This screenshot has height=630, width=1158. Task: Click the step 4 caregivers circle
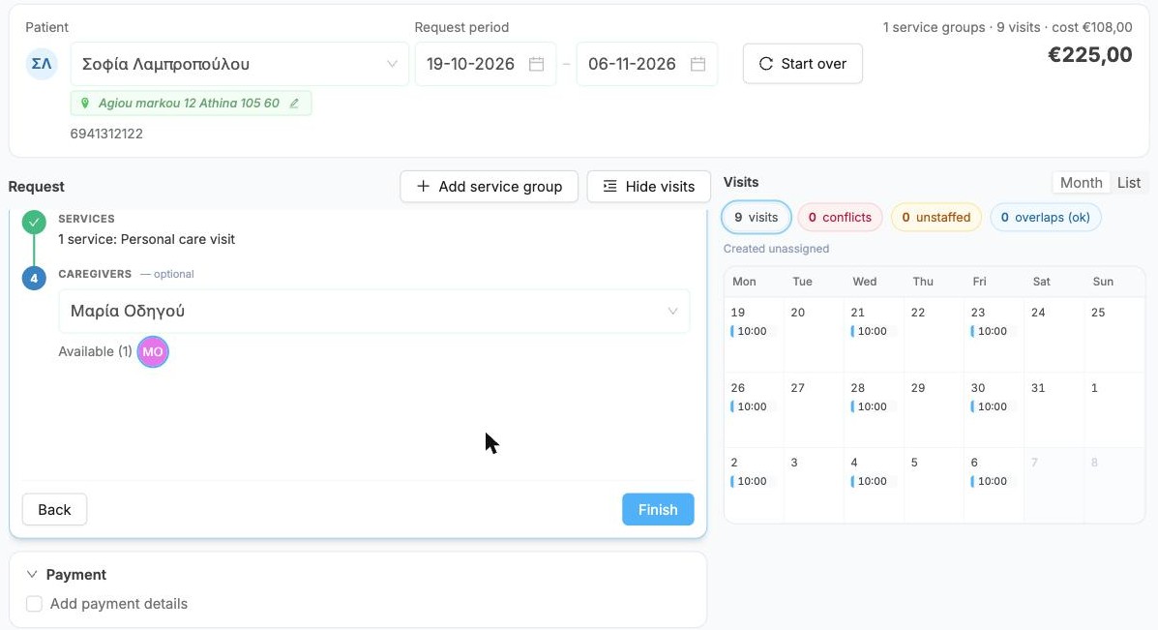[34, 279]
